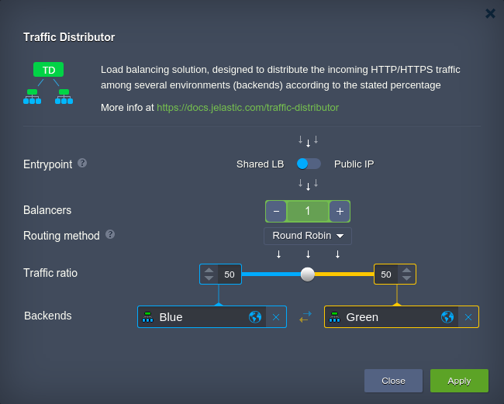Decrease Balancers count with minus button
The image size is (504, 404).
(x=276, y=211)
